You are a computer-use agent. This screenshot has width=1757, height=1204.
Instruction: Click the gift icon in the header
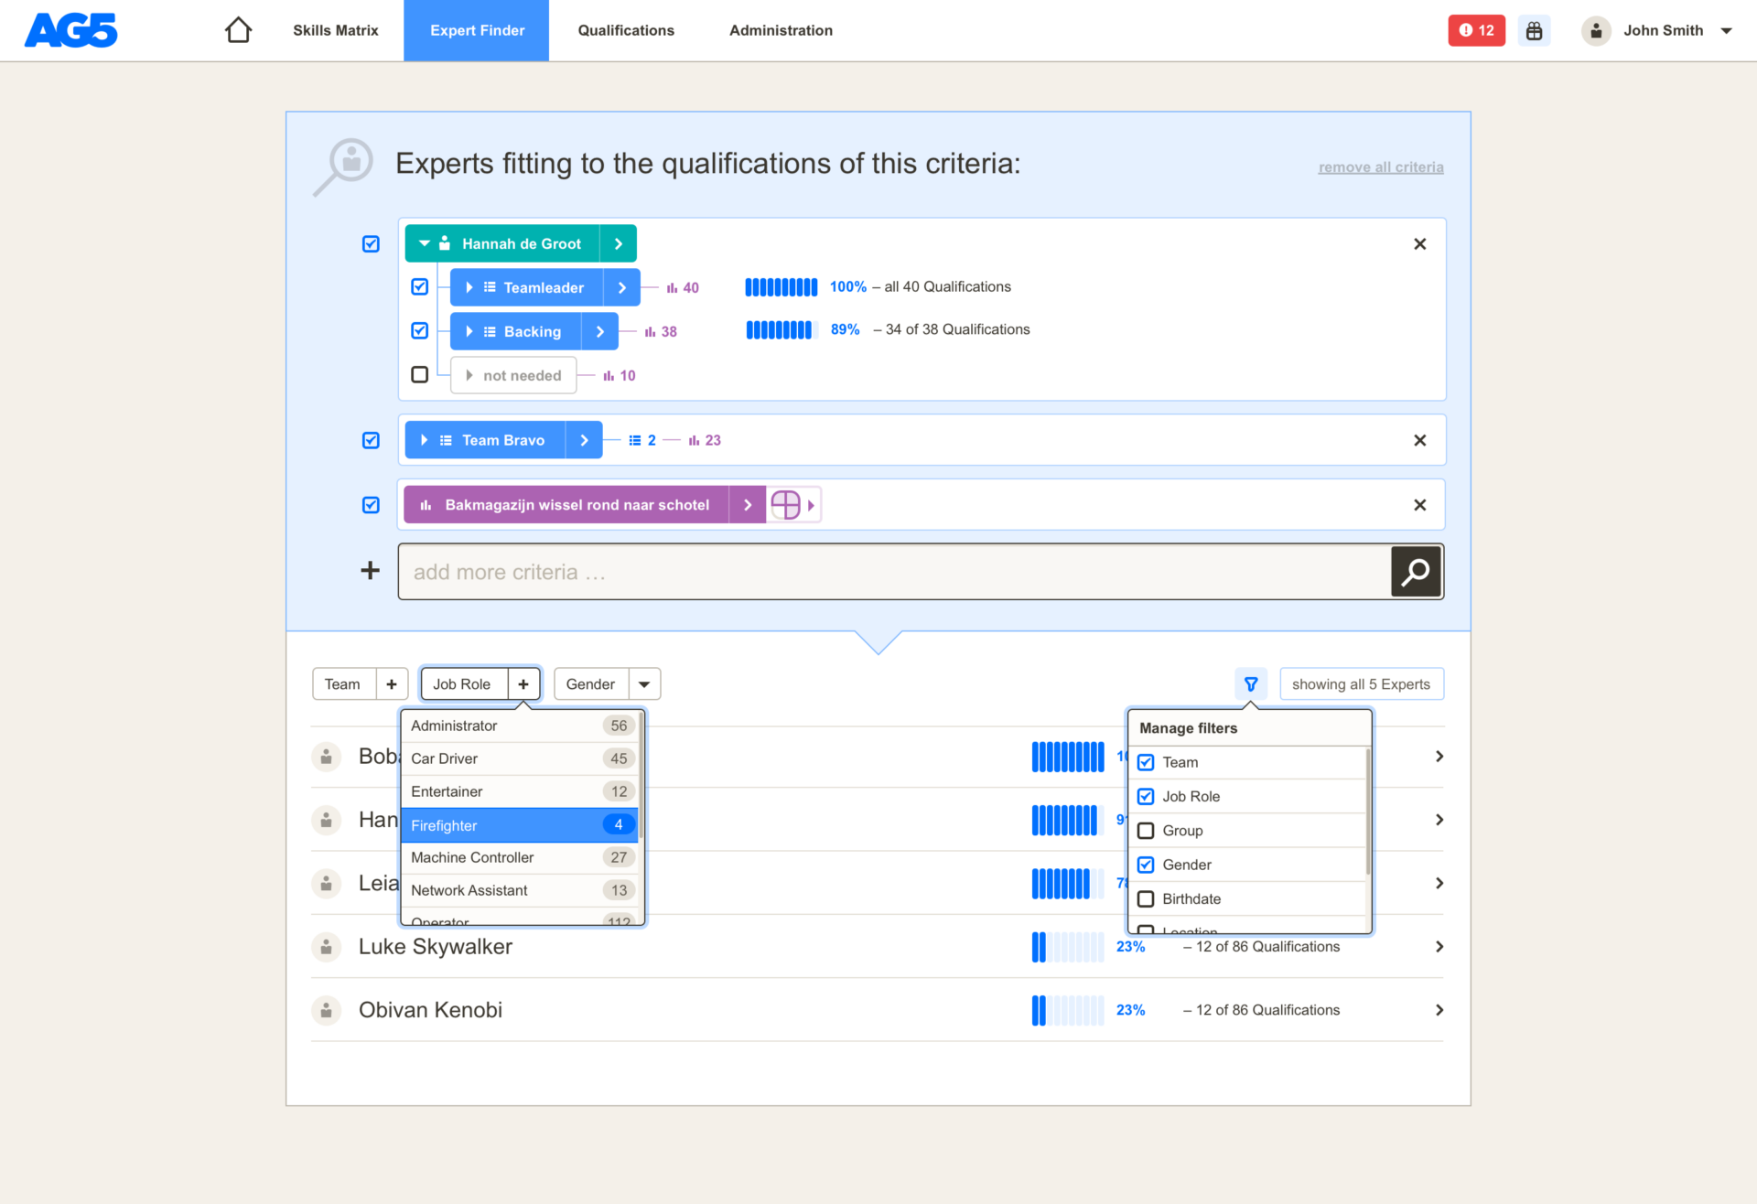click(x=1534, y=30)
